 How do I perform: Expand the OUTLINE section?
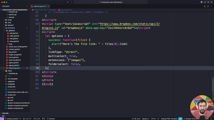(5, 113)
